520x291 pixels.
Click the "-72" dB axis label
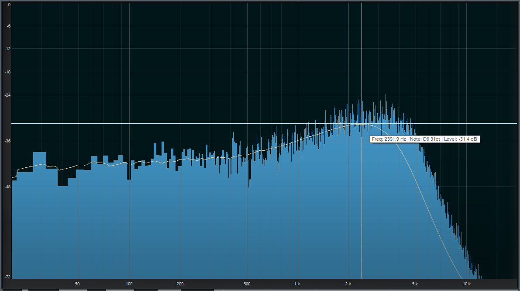7,277
